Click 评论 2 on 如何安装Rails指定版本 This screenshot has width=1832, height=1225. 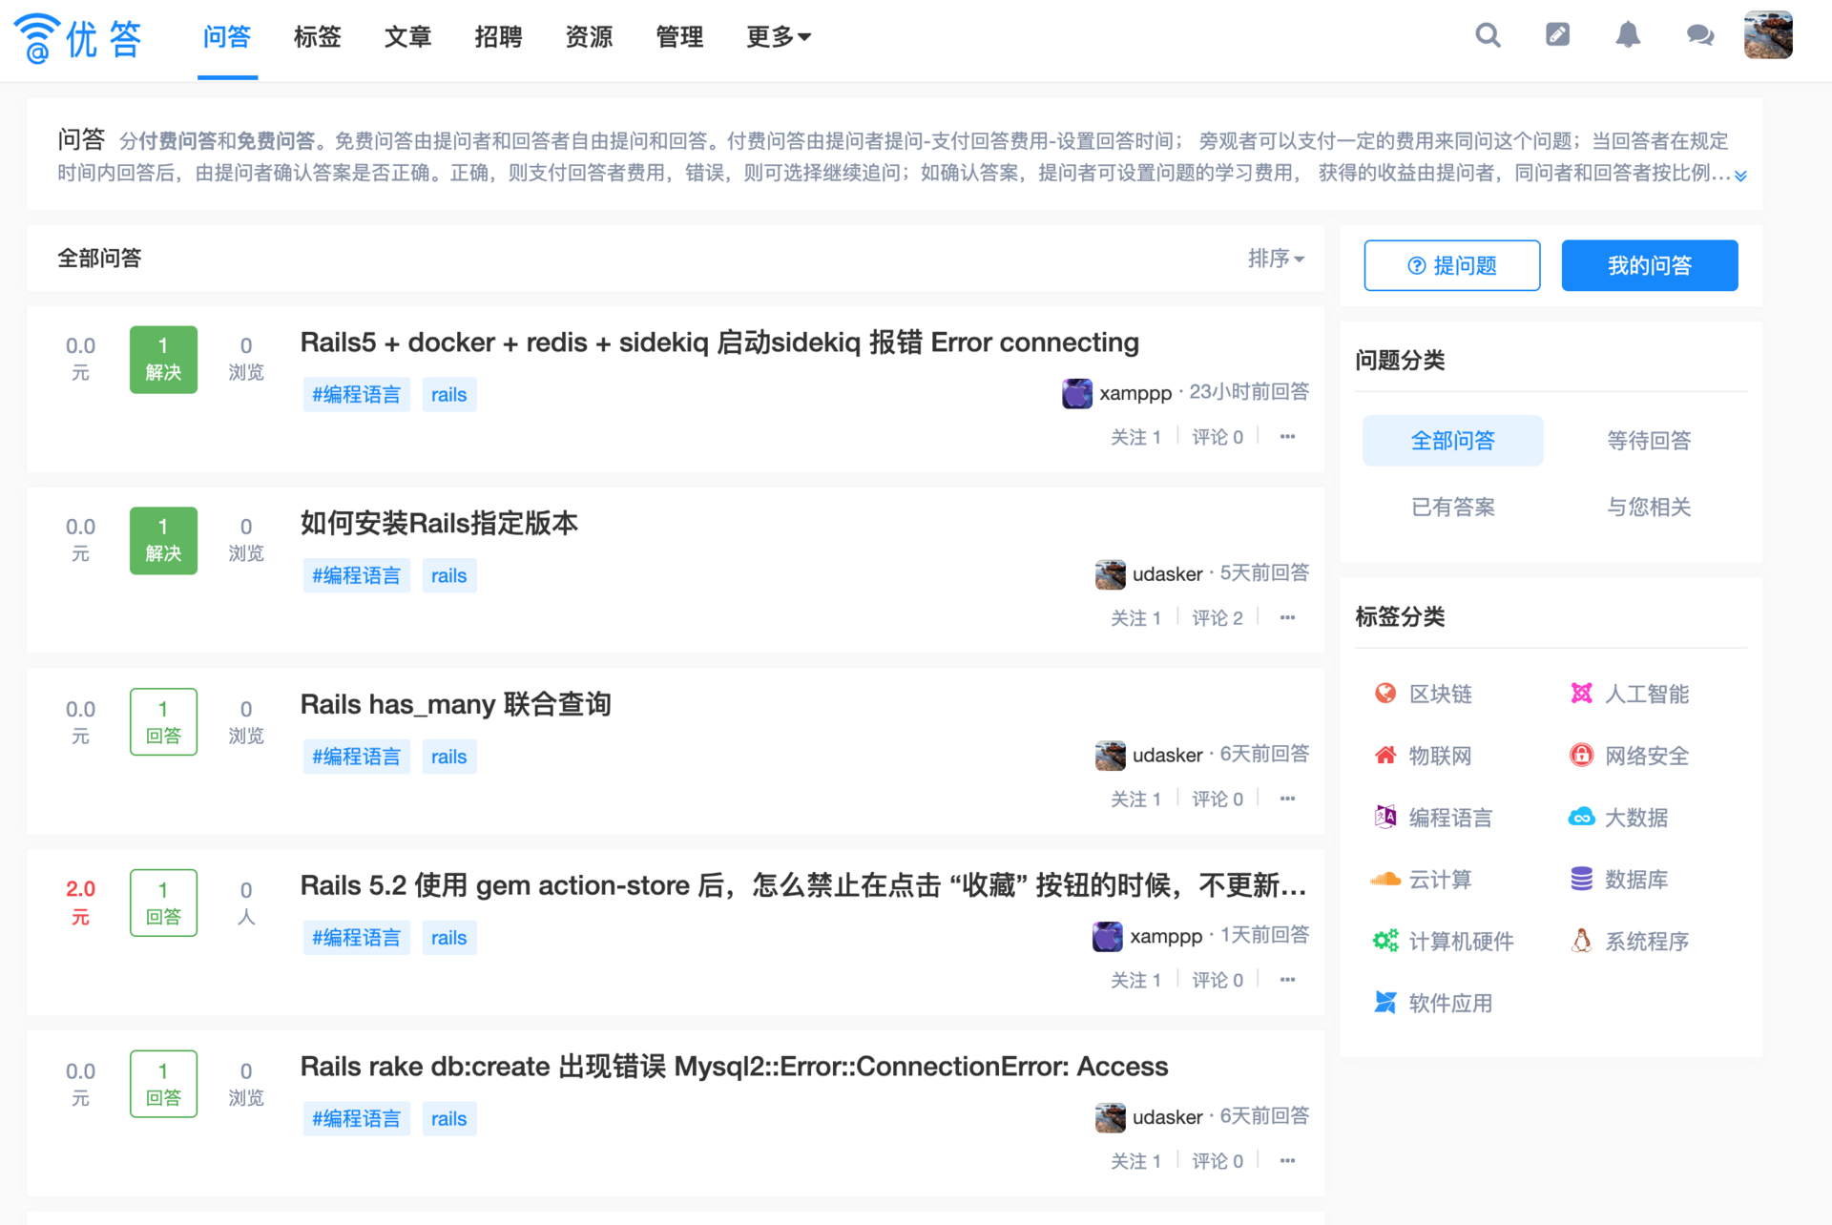click(x=1218, y=618)
